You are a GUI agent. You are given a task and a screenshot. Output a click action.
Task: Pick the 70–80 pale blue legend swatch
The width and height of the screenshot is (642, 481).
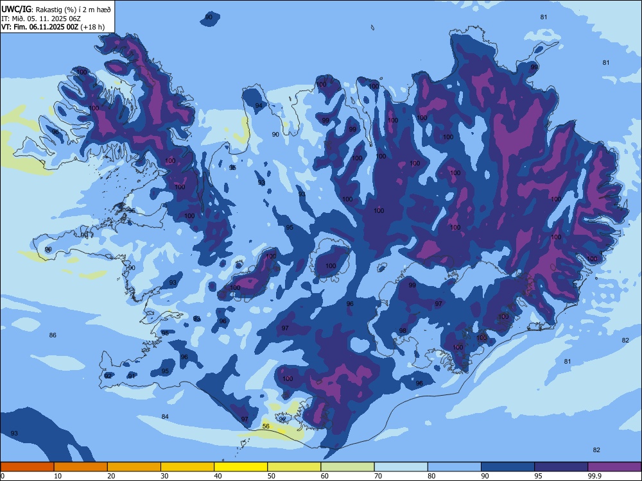pyautogui.click(x=401, y=467)
